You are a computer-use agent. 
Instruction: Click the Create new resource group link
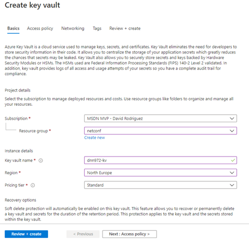[94, 138]
